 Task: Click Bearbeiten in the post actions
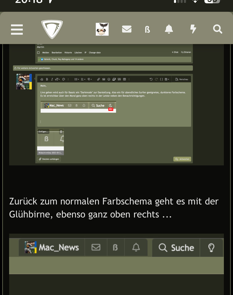pyautogui.click(x=57, y=53)
